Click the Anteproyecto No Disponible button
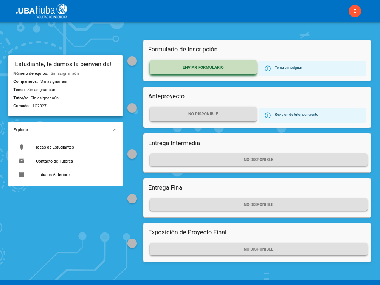This screenshot has width=380, height=285. coord(203,114)
